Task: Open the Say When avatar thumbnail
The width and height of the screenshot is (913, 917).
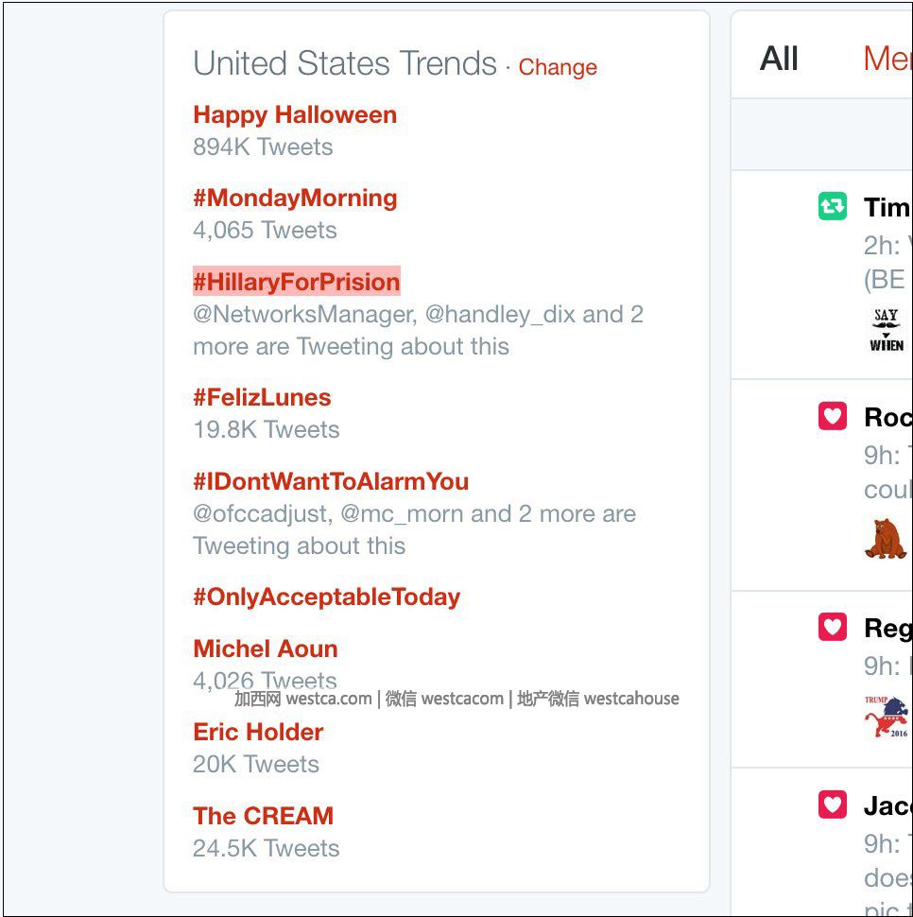Action: (x=886, y=330)
